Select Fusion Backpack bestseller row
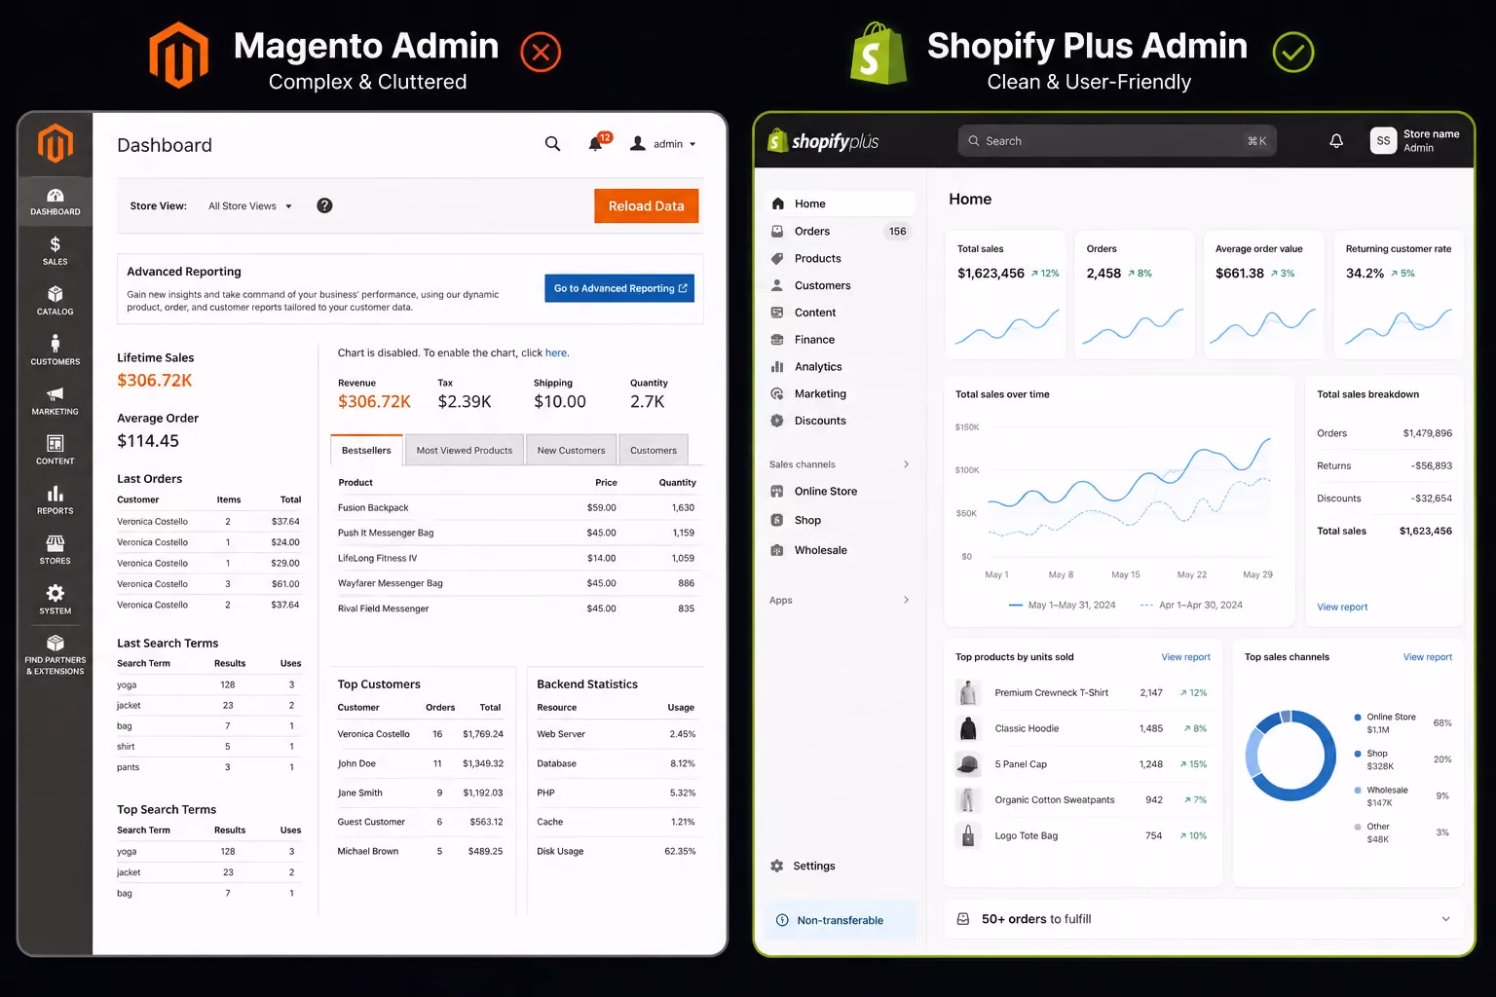The image size is (1496, 997). point(516,507)
